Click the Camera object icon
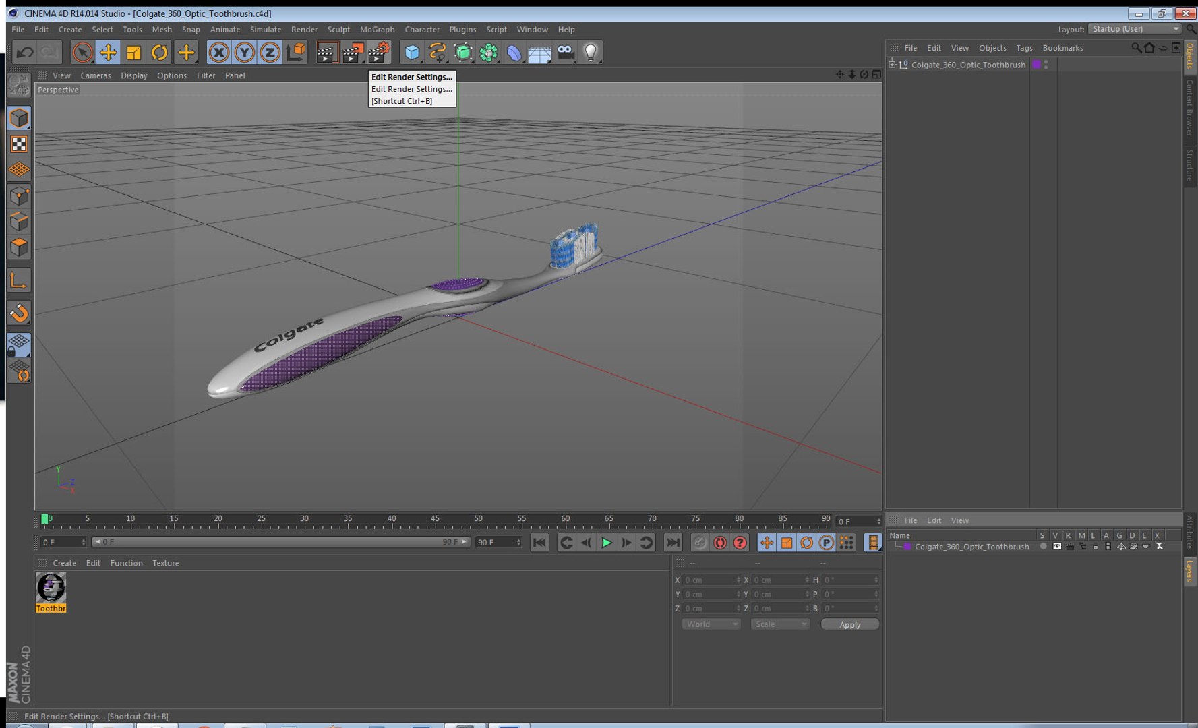 click(x=566, y=52)
